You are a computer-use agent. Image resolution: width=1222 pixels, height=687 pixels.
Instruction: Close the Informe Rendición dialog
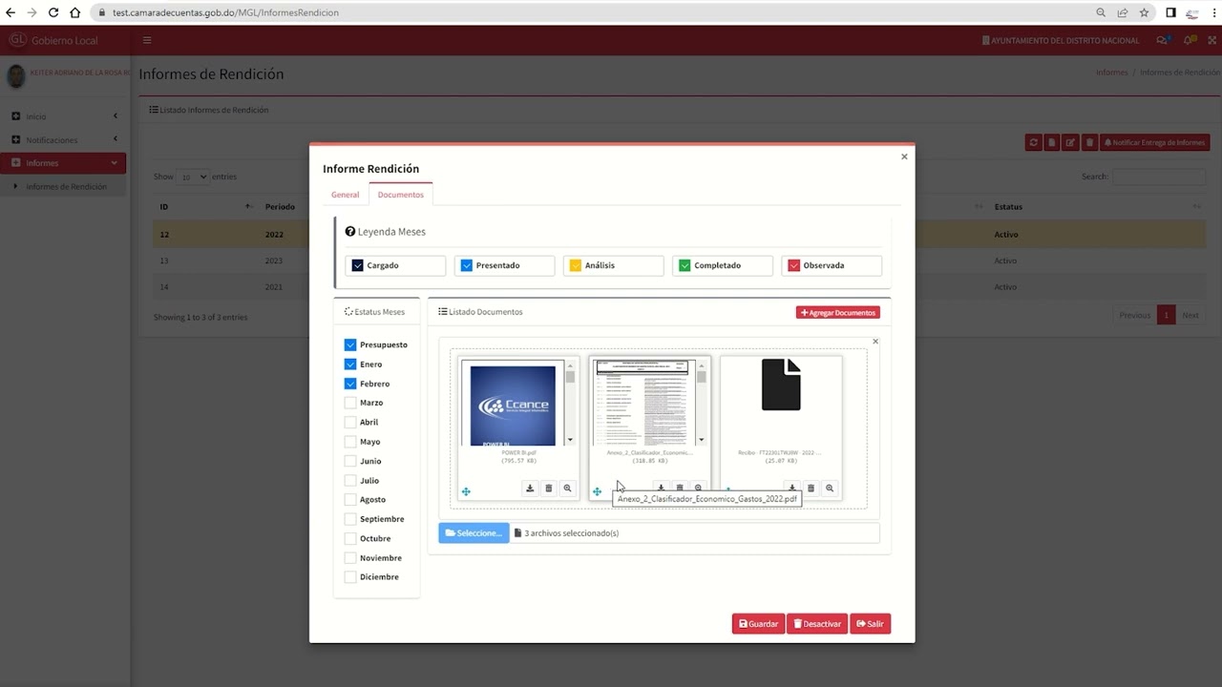[x=904, y=156]
